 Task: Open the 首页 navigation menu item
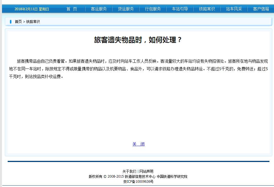coord(72,9)
